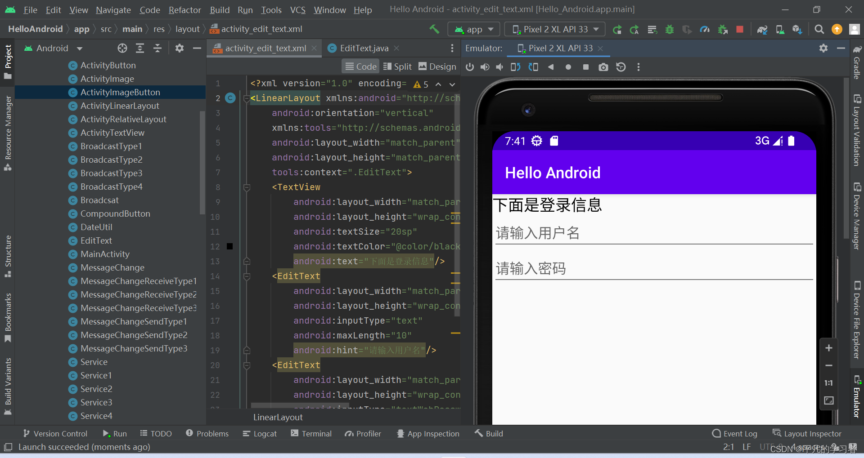Collapse the LinearLayout fold marker at line 2

(247, 98)
